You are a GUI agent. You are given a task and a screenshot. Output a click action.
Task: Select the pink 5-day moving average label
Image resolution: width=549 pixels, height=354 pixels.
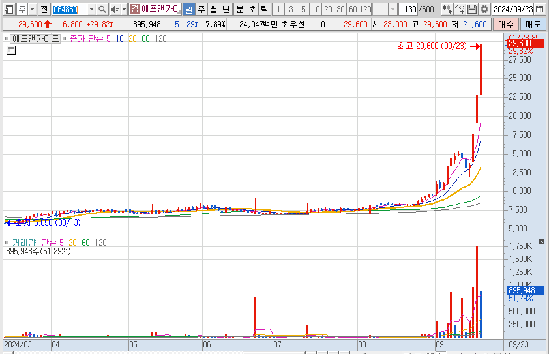(x=108, y=38)
